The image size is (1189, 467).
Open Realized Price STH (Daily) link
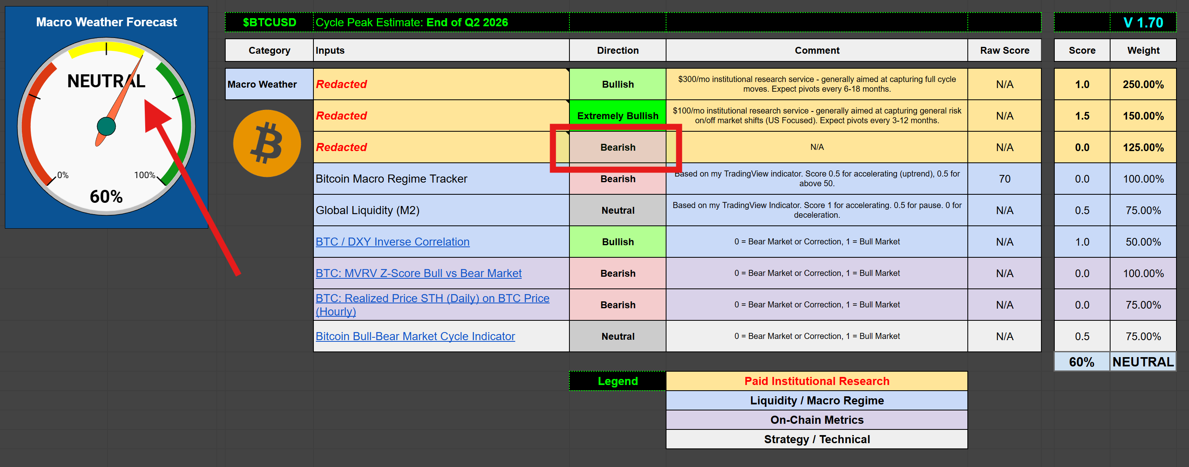[x=432, y=298]
